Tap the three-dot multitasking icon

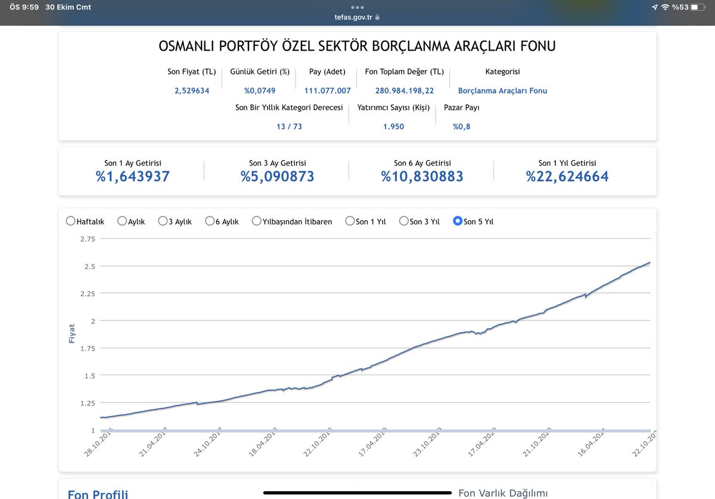click(357, 8)
